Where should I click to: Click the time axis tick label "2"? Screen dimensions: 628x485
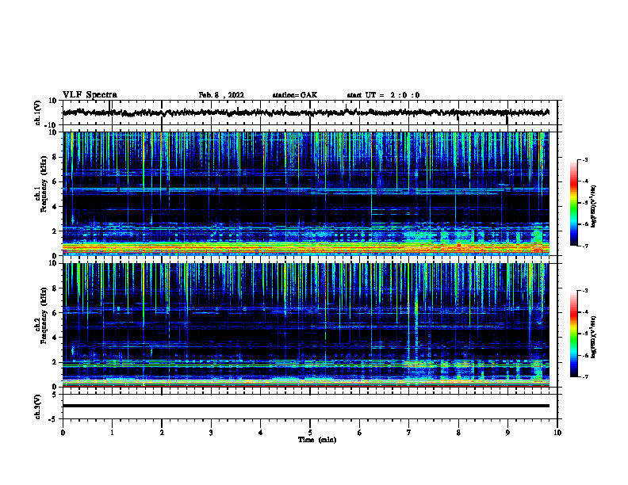point(162,433)
